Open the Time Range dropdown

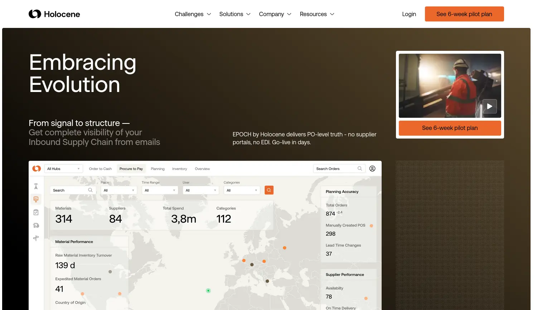click(160, 190)
